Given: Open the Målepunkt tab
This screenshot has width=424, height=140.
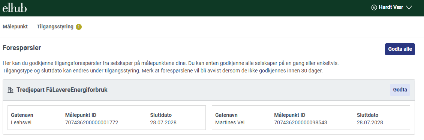Looking at the screenshot, I should pyautogui.click(x=15, y=27).
